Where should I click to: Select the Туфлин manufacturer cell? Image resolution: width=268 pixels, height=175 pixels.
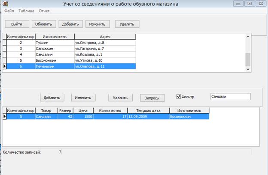click(x=55, y=42)
